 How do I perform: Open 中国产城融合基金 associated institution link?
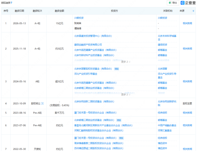pyautogui.click(x=167, y=125)
